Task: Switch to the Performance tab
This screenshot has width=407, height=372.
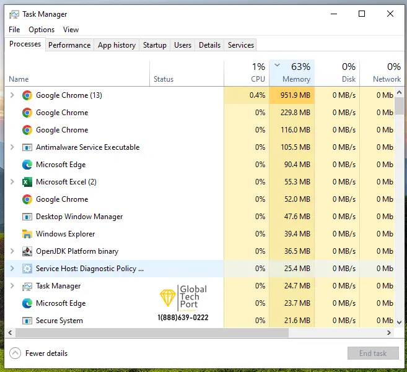Action: [69, 45]
